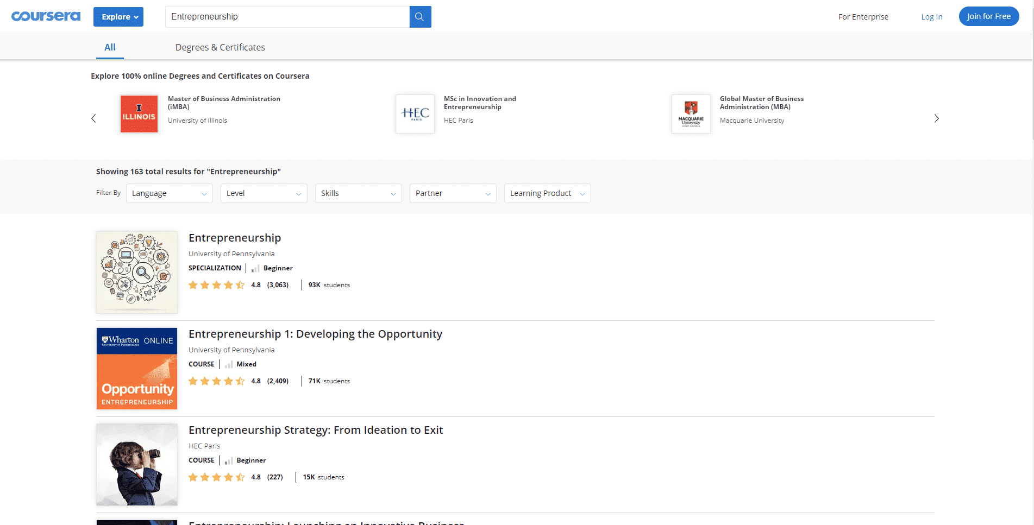
Task: Open the Language filter dropdown
Action: click(170, 193)
